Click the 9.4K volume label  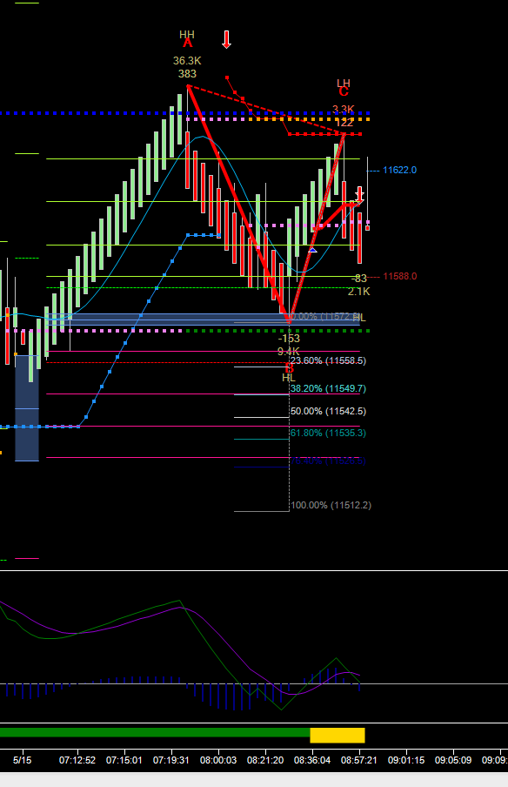pyautogui.click(x=289, y=352)
